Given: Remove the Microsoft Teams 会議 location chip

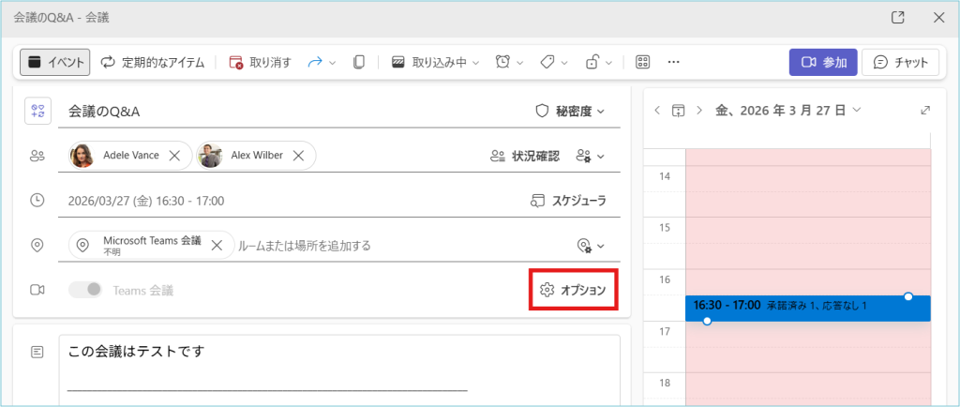Looking at the screenshot, I should click(217, 246).
